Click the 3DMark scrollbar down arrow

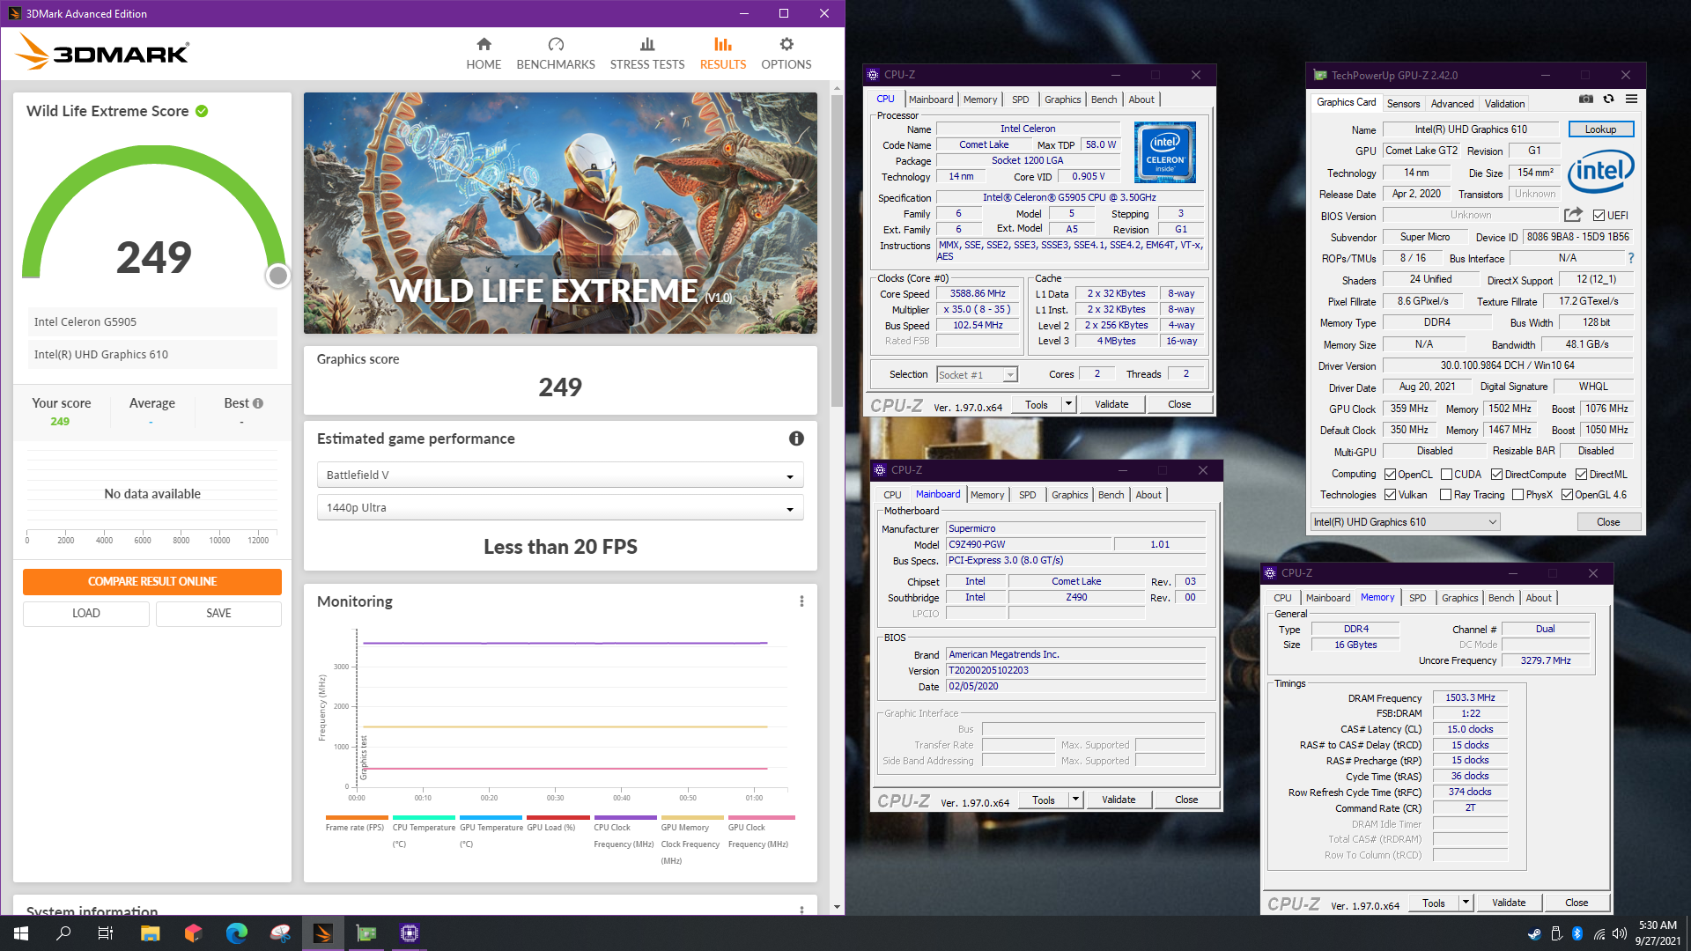pos(836,907)
